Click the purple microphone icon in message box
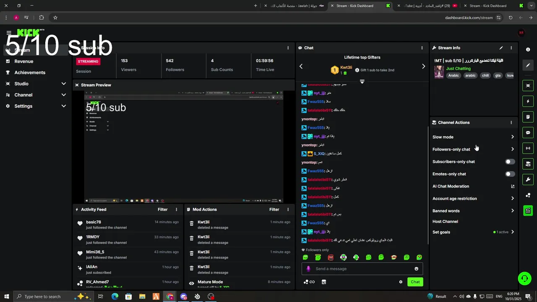This screenshot has width=537, height=302. (308, 269)
